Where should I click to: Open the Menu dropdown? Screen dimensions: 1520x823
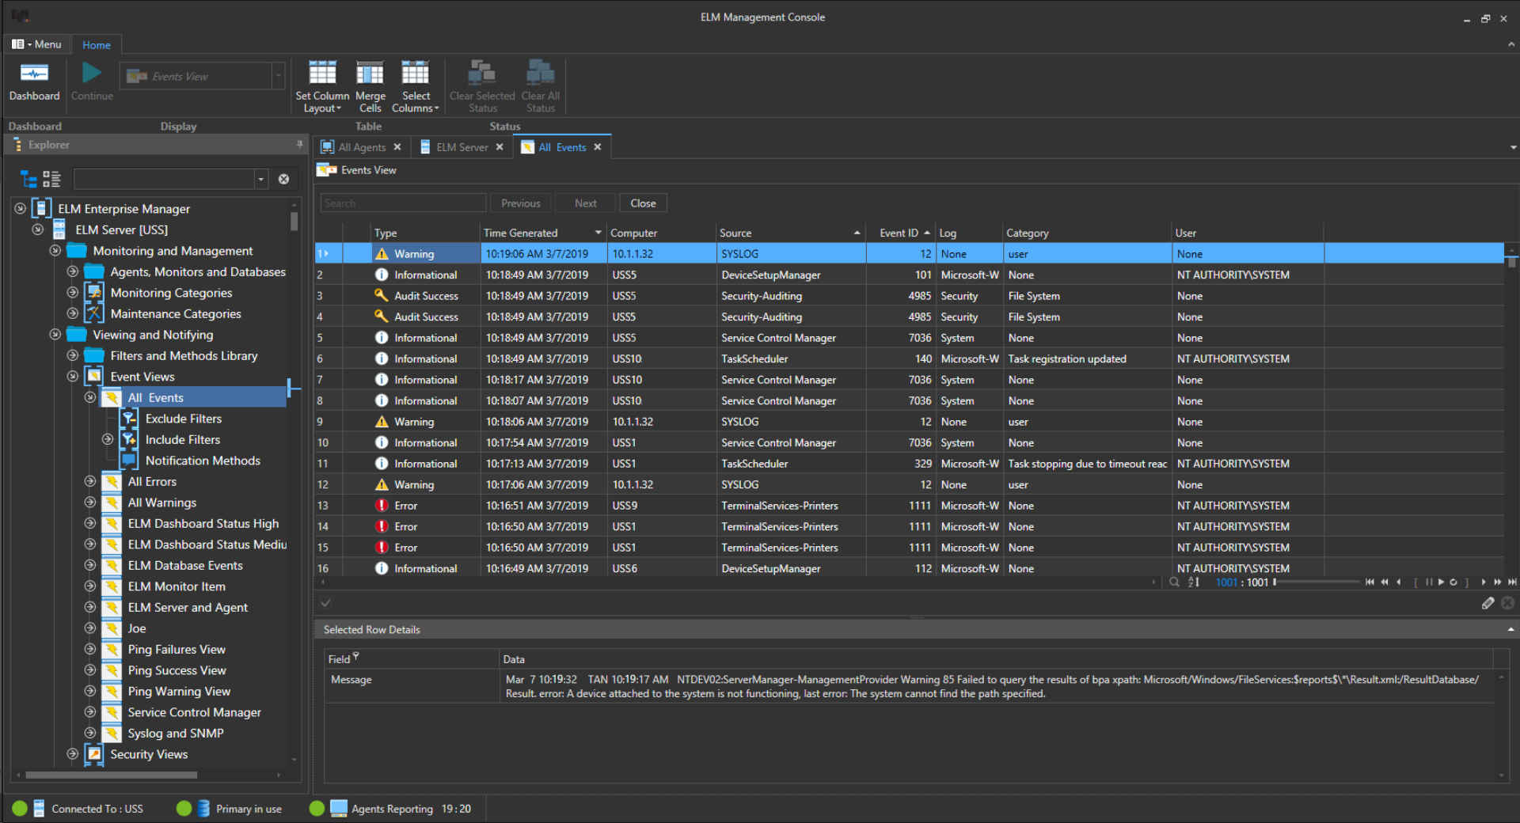pos(36,44)
